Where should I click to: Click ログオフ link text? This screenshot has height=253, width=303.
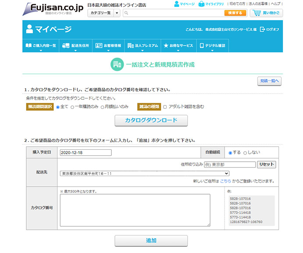(x=272, y=29)
